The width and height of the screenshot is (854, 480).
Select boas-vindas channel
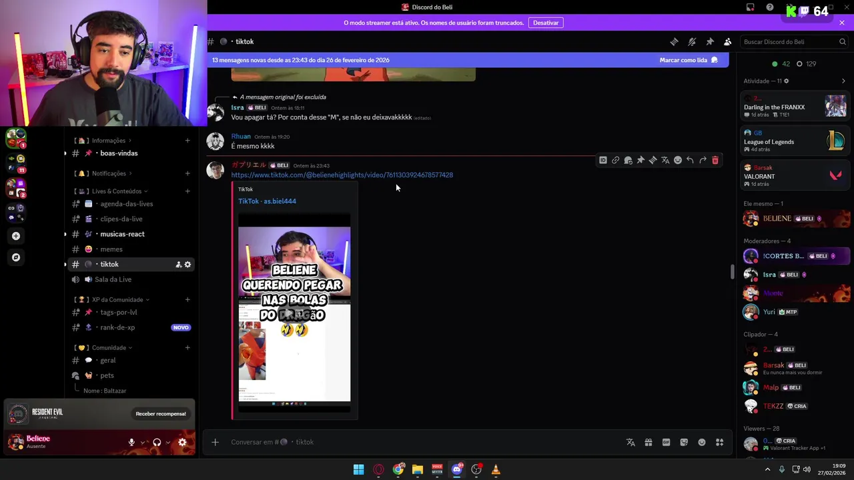coord(132,153)
